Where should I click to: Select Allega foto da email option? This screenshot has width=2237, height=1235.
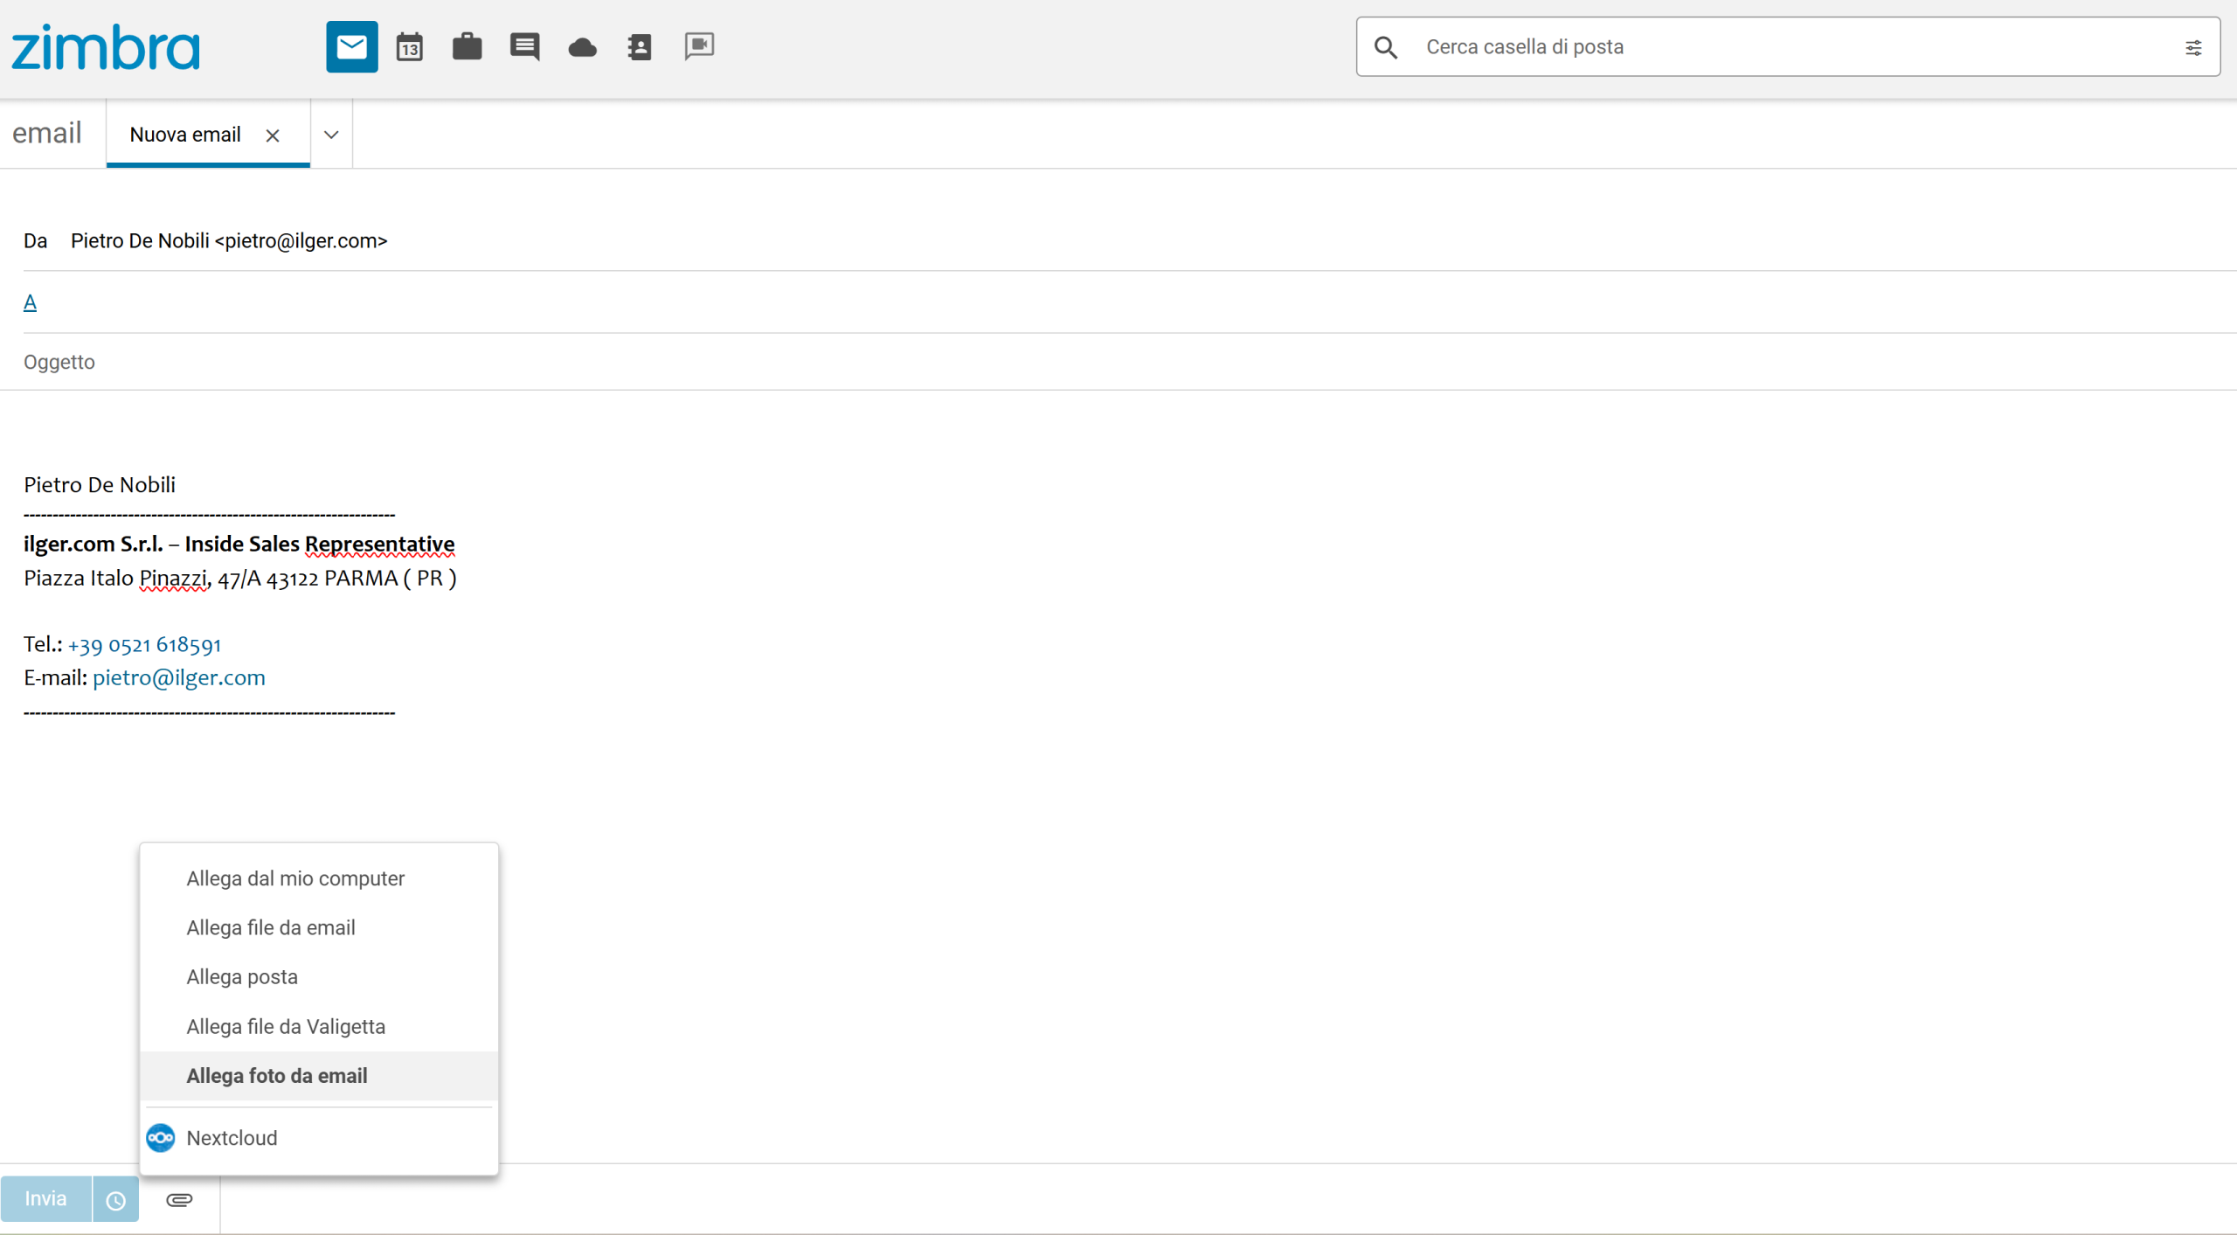coord(277,1075)
